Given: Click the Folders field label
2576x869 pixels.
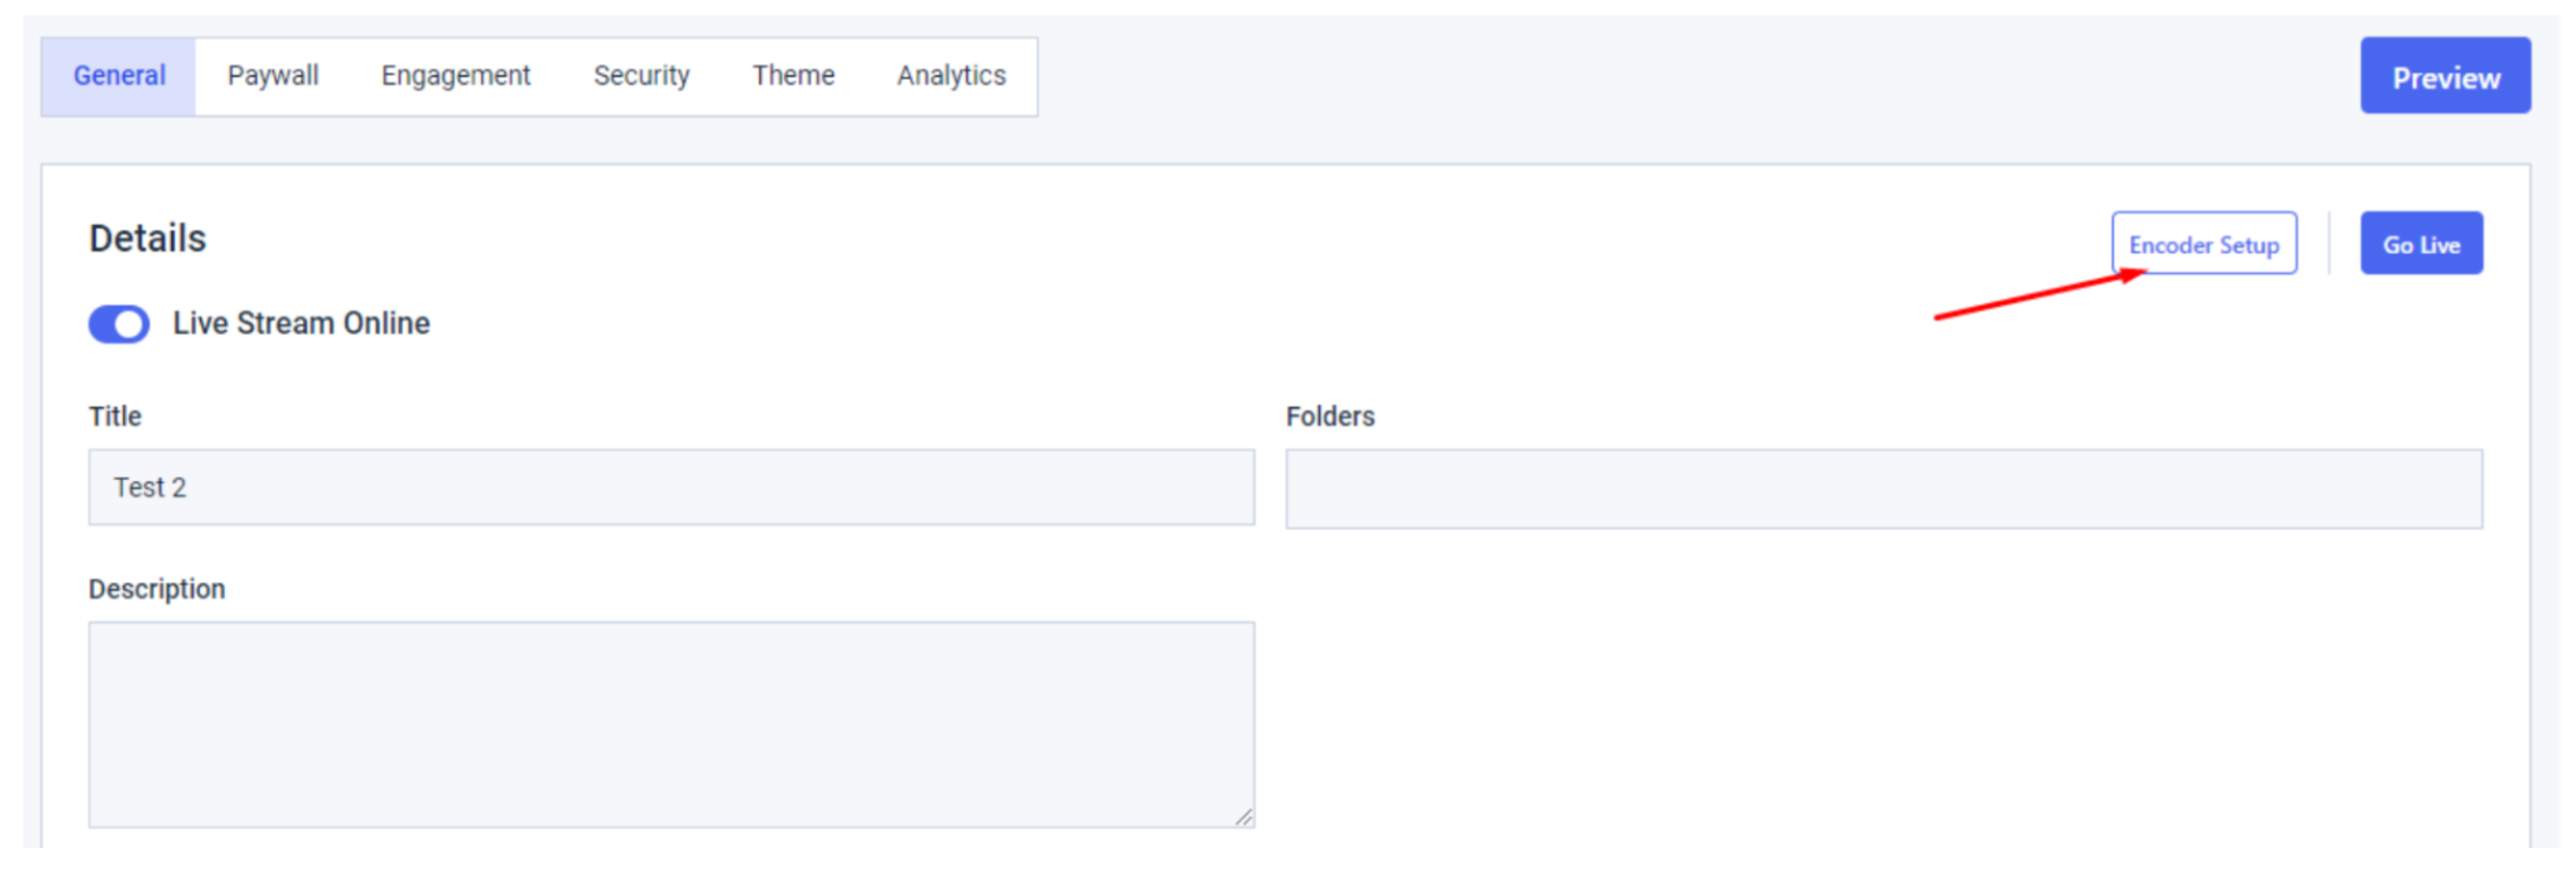Looking at the screenshot, I should pos(1330,416).
